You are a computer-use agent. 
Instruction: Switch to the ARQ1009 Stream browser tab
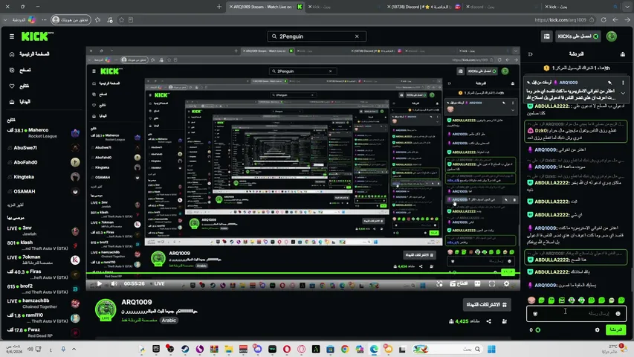(x=265, y=7)
